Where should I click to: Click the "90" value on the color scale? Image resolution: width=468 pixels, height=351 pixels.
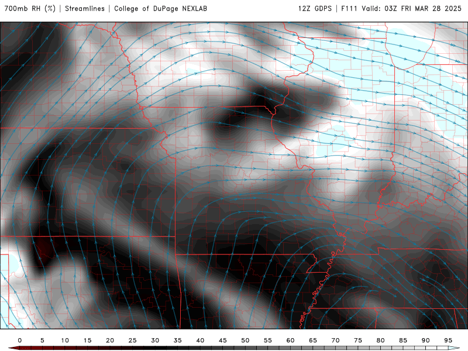426,340
